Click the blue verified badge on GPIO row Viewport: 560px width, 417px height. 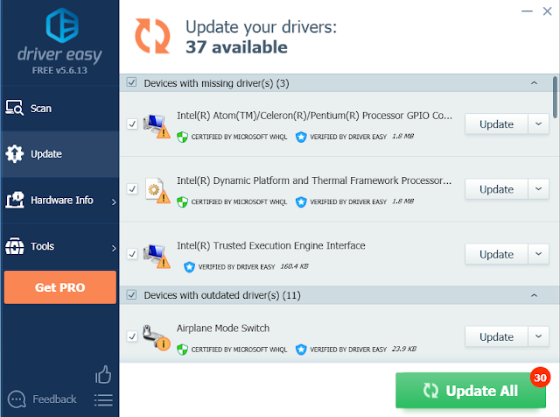301,137
